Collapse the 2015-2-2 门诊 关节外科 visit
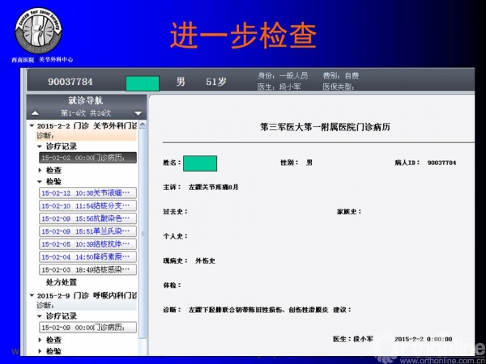Viewport: 486px width, 364px height. click(32, 126)
